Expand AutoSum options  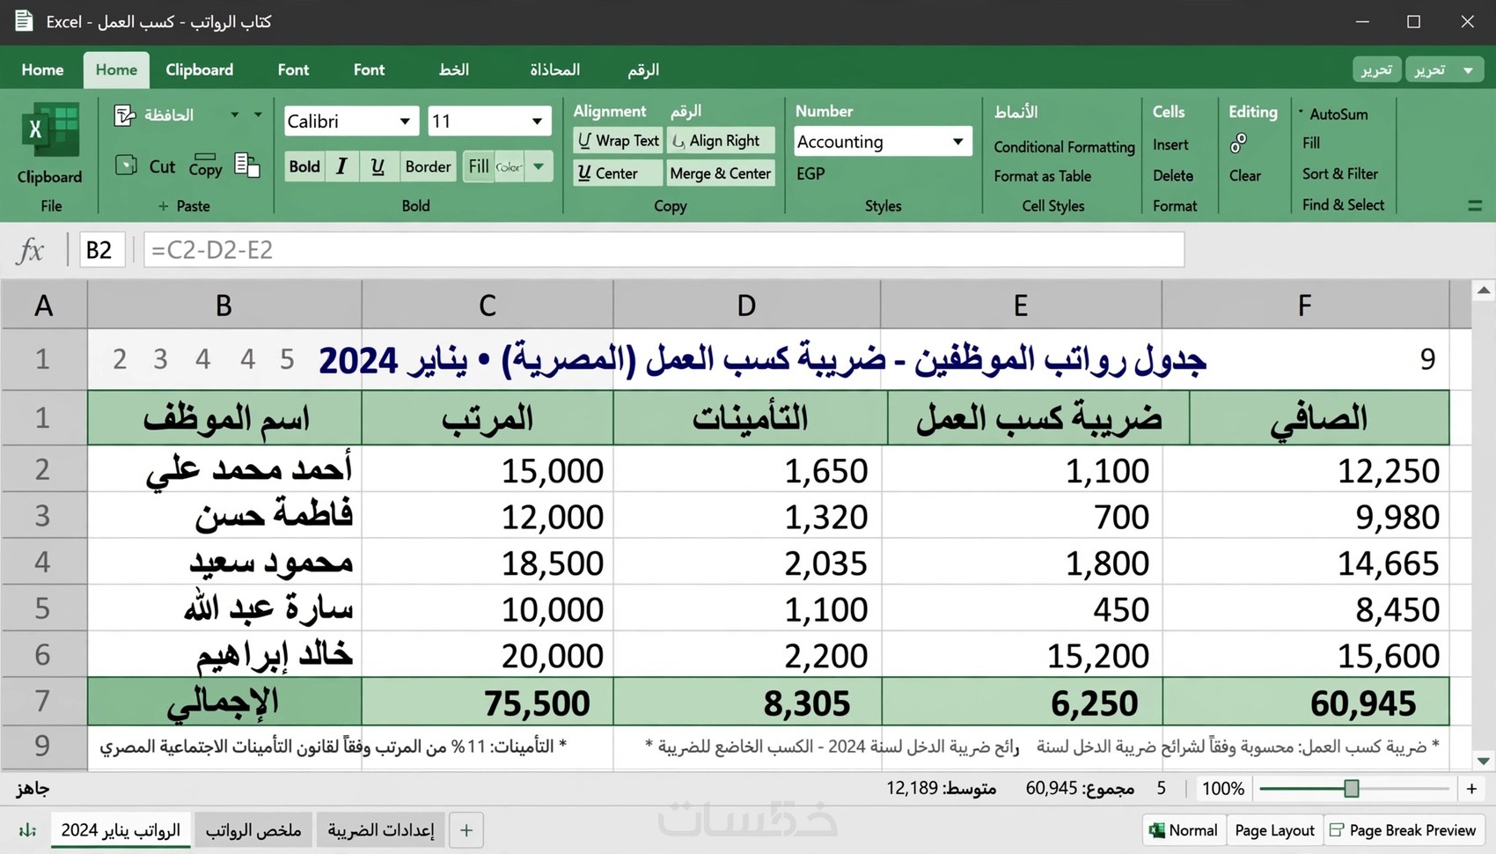point(1301,112)
